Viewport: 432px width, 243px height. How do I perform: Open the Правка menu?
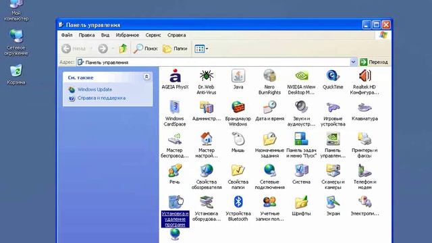(86, 35)
